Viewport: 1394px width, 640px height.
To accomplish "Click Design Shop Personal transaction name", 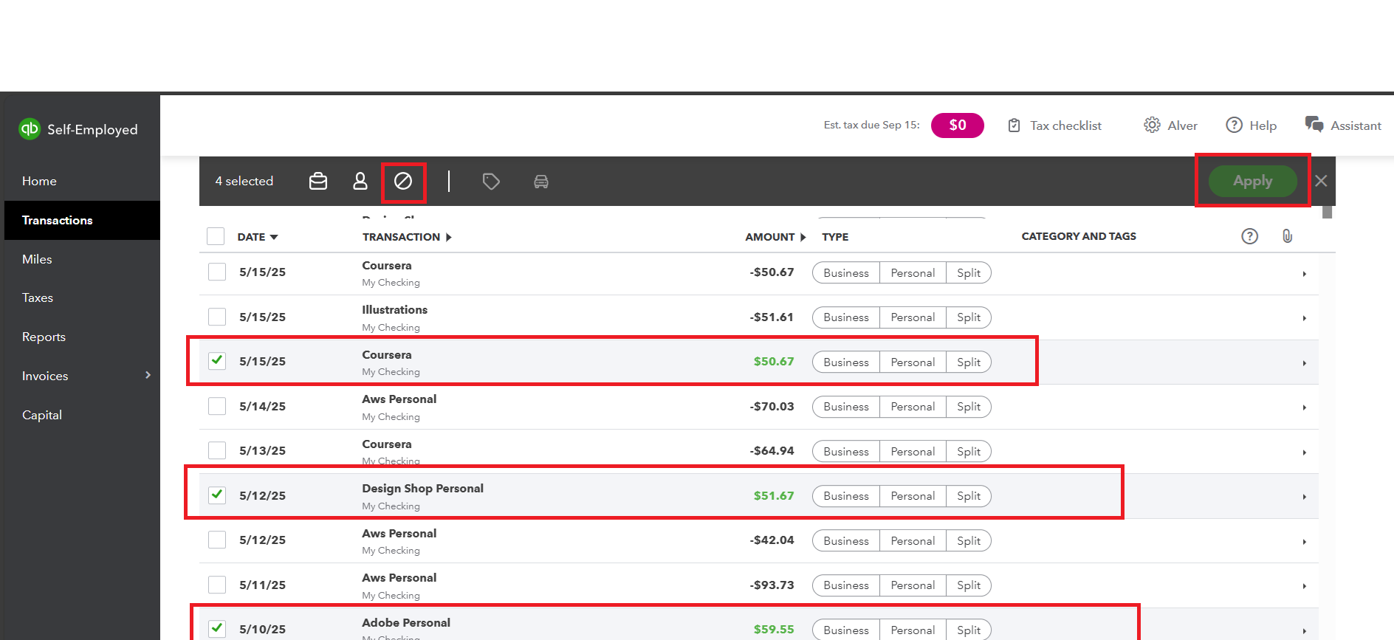I will pyautogui.click(x=422, y=488).
